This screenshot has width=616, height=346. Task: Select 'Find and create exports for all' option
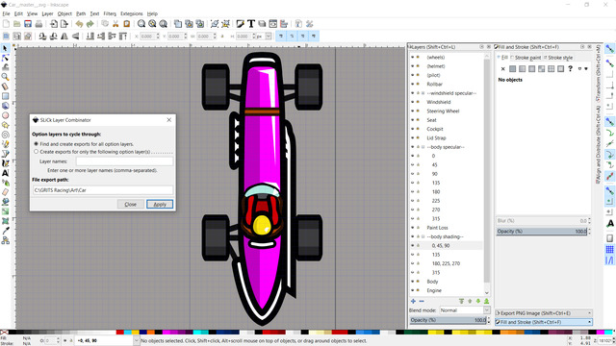(37, 144)
